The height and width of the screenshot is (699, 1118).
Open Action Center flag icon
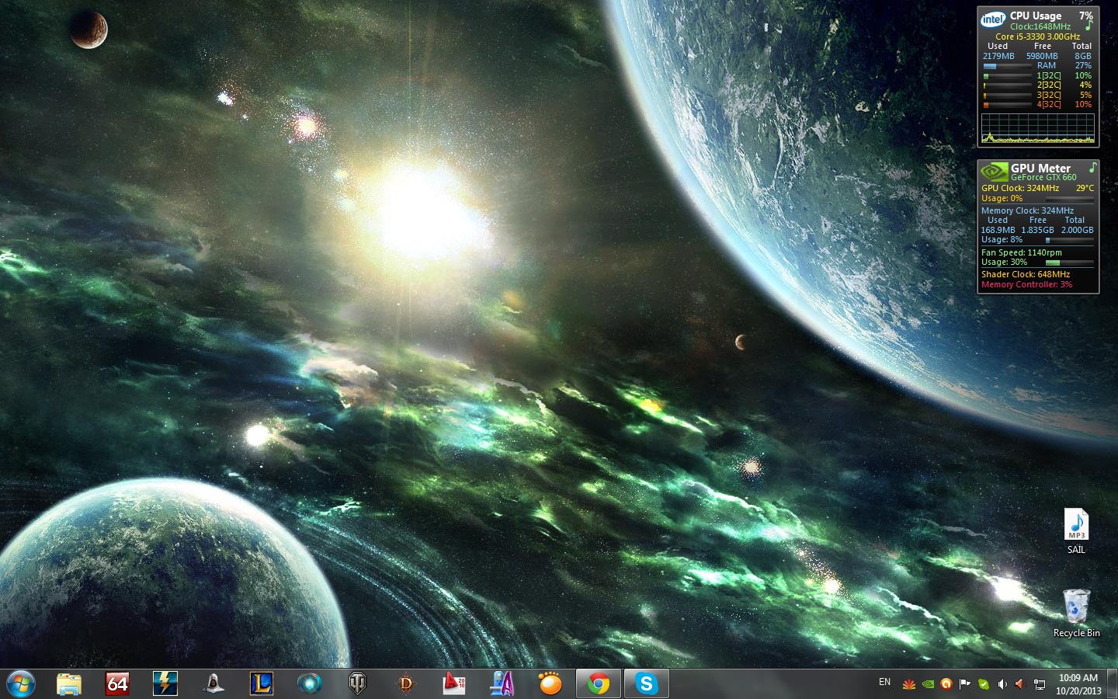(x=965, y=684)
